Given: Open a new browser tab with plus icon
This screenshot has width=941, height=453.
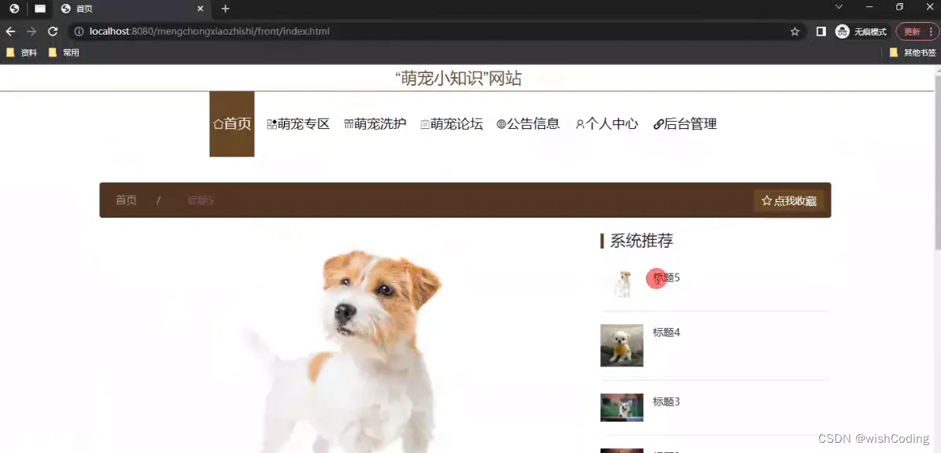Looking at the screenshot, I should (x=225, y=9).
